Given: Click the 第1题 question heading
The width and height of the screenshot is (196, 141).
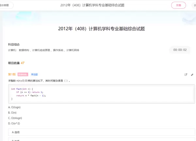Looking at the screenshot, I should (x=12, y=75).
